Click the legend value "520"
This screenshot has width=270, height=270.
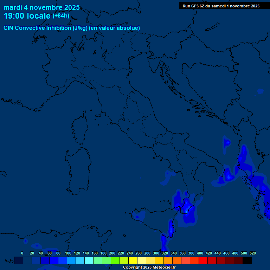pos(252,253)
